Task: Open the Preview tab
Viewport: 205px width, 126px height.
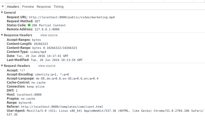Action: click(x=28, y=6)
